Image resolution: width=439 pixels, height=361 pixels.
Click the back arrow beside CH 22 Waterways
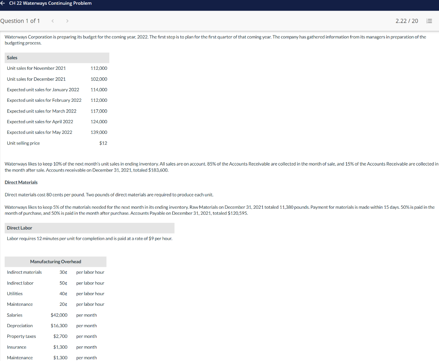(x=3, y=3)
